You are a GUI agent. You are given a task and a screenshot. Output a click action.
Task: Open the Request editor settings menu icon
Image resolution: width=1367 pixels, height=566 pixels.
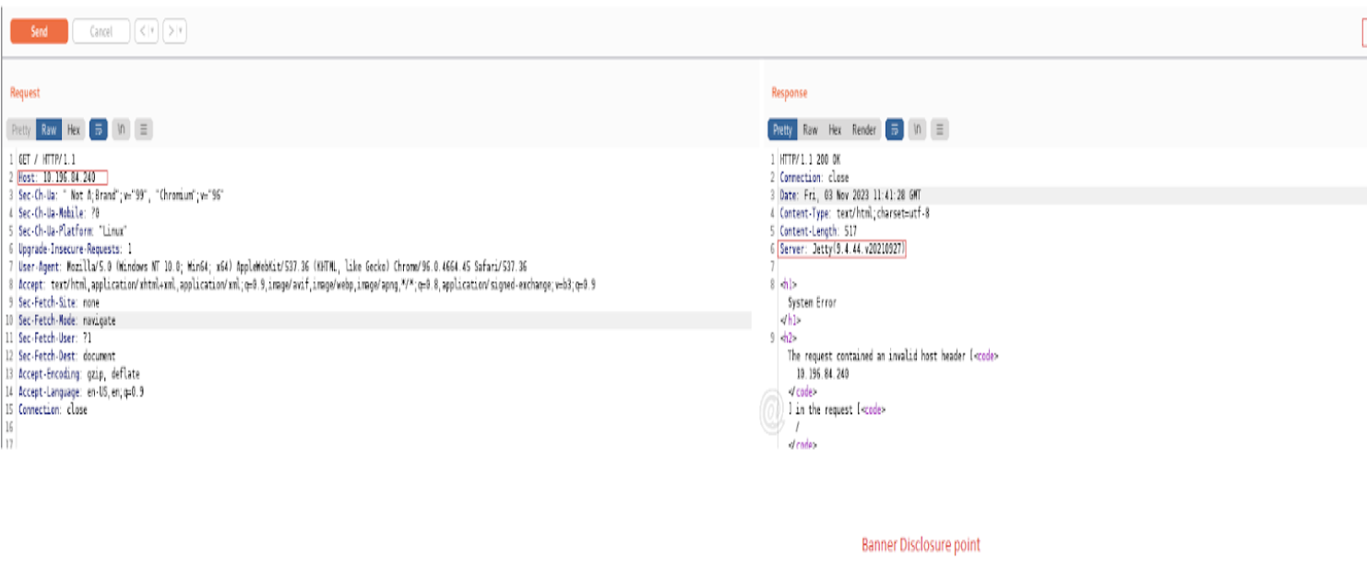click(x=143, y=129)
